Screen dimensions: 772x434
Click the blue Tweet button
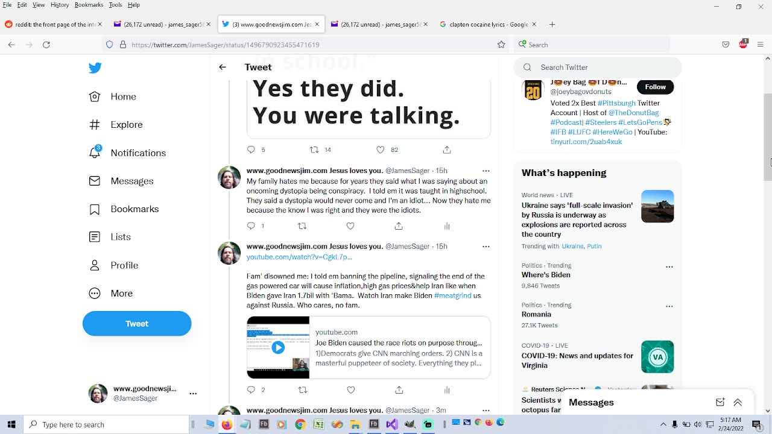click(x=137, y=324)
